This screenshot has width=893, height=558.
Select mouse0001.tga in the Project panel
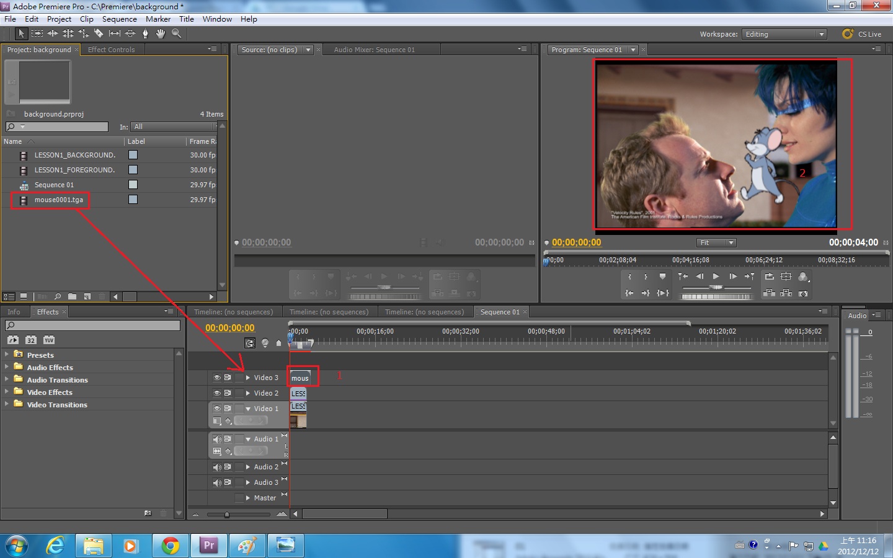[58, 200]
